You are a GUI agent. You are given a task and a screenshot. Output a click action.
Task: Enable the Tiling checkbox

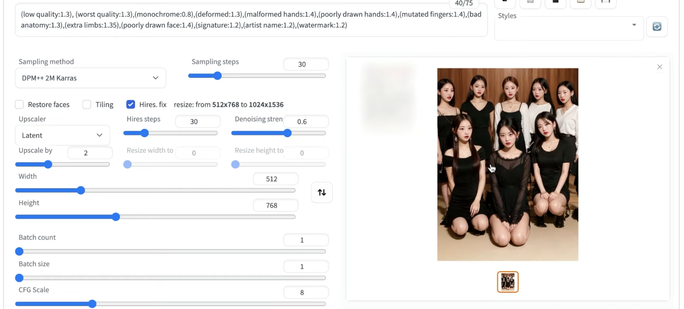click(87, 105)
